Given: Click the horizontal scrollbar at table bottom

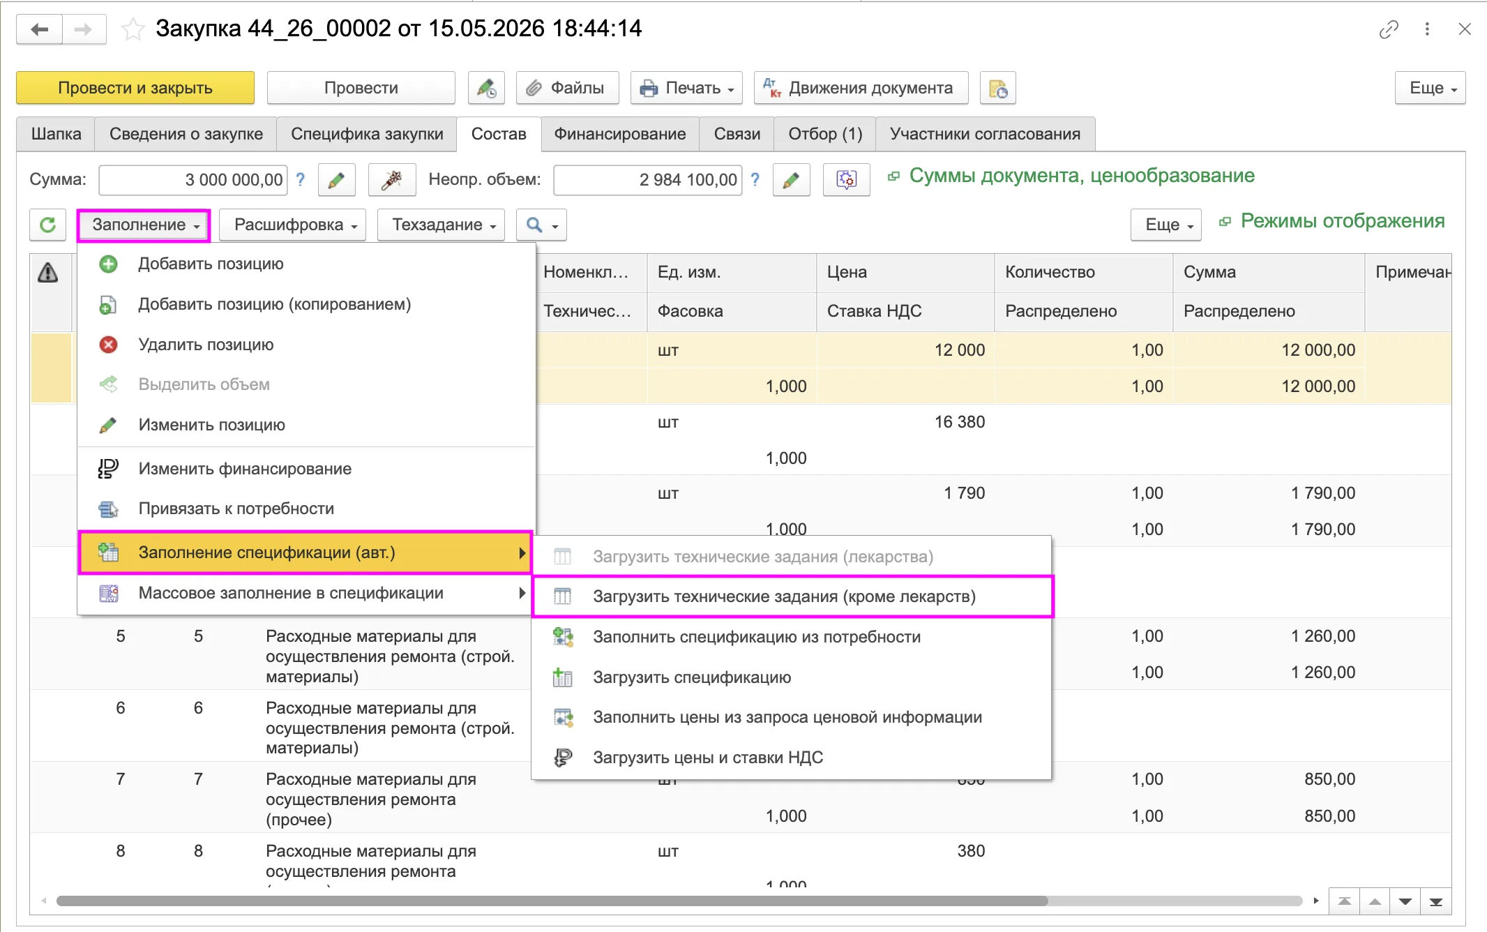Looking at the screenshot, I should pos(552,901).
